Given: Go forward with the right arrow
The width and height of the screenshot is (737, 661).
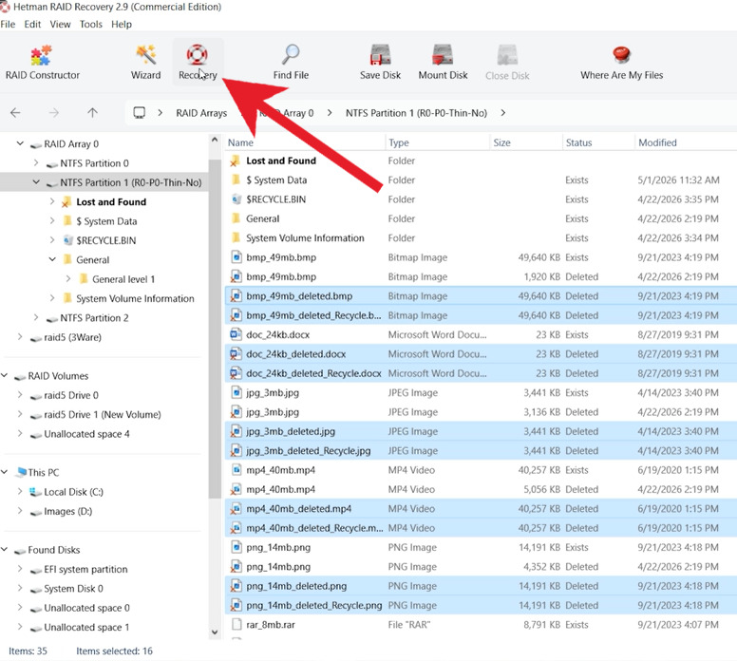Looking at the screenshot, I should click(x=54, y=113).
